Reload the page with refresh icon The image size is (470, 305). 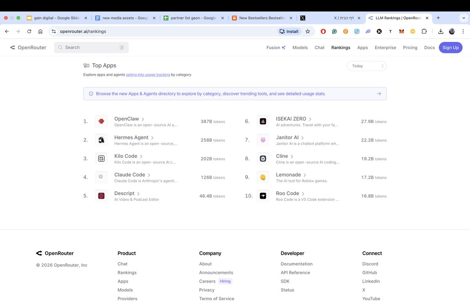29,31
